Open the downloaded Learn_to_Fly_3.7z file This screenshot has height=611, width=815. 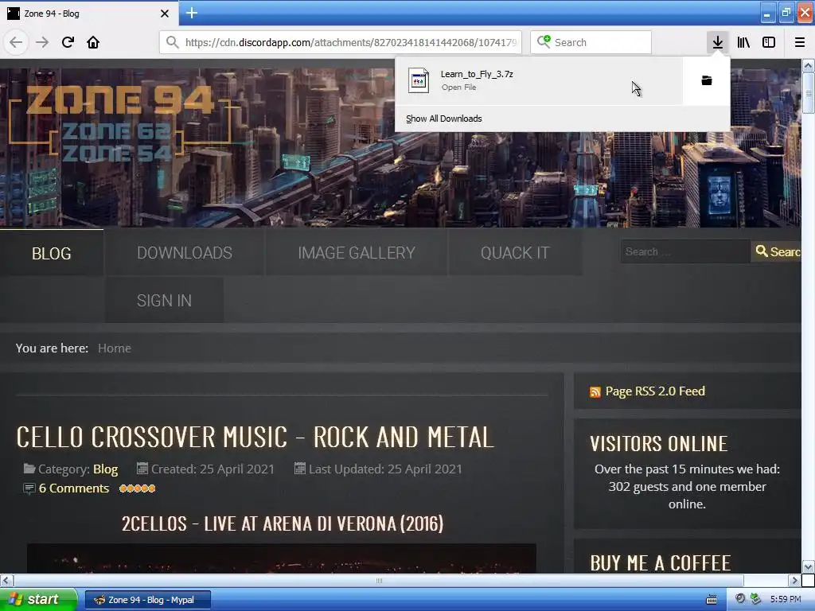539,80
